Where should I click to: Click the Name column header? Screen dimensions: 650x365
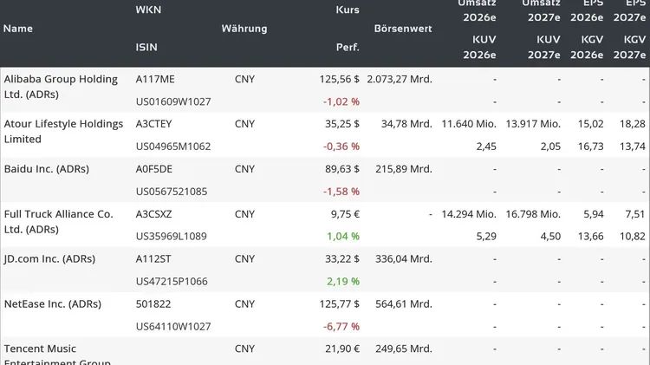(x=18, y=29)
